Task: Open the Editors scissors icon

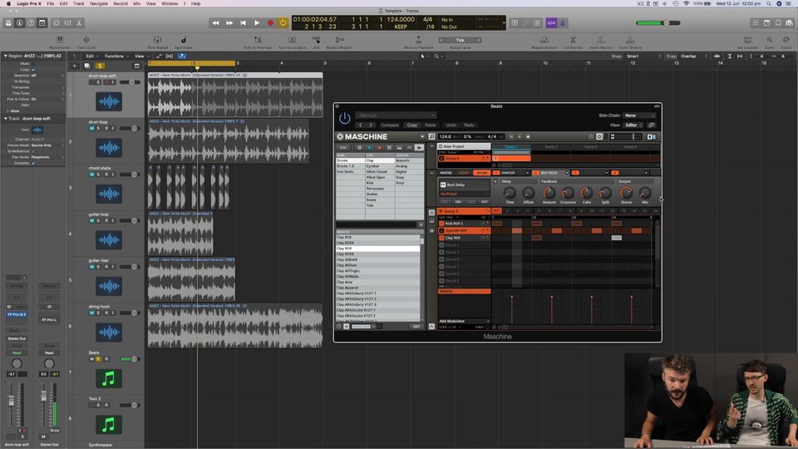Action: tap(80, 23)
